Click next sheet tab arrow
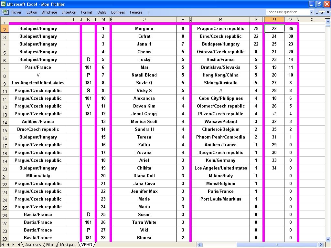Viewport: 331px width, 248px height. click(x=13, y=245)
